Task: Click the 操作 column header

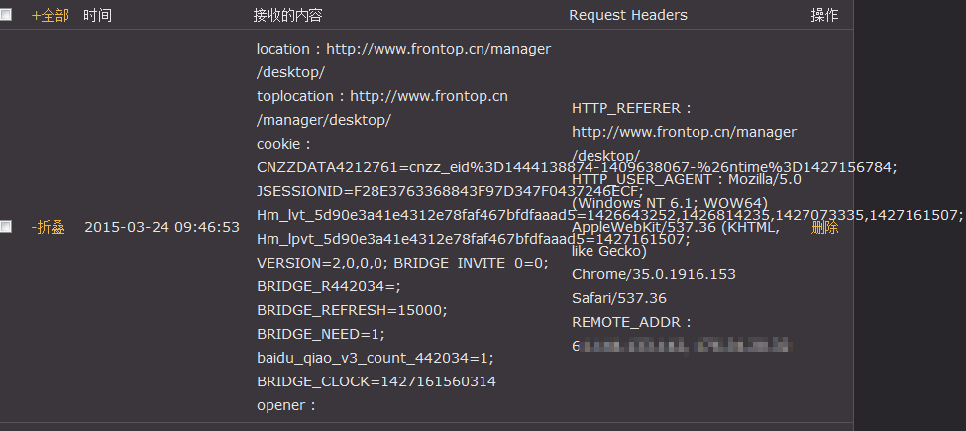Action: pyautogui.click(x=824, y=16)
